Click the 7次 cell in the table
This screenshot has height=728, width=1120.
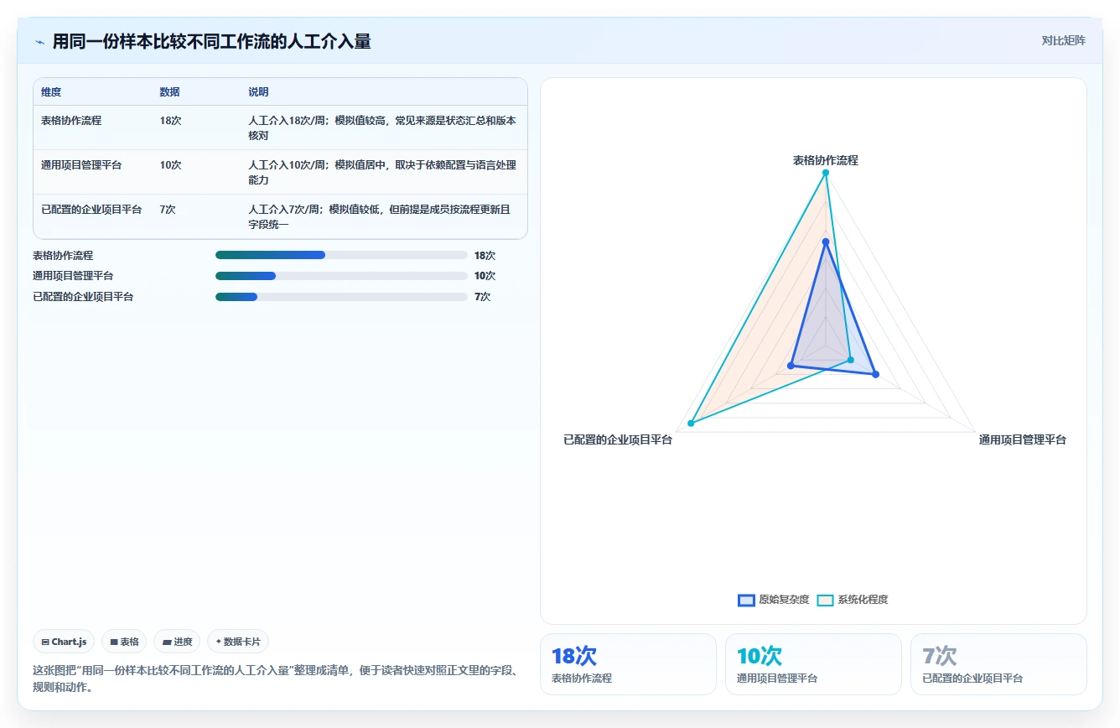pos(168,210)
